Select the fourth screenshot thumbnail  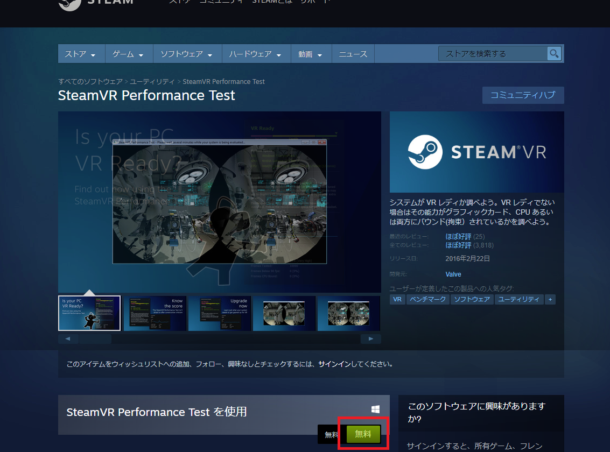(284, 313)
